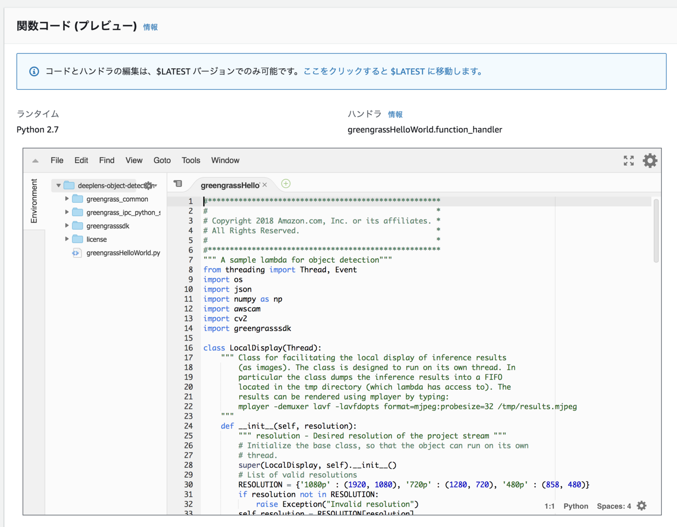Click the 'class LocalDisplay(Thread):' code line
The image size is (677, 527).
[262, 348]
